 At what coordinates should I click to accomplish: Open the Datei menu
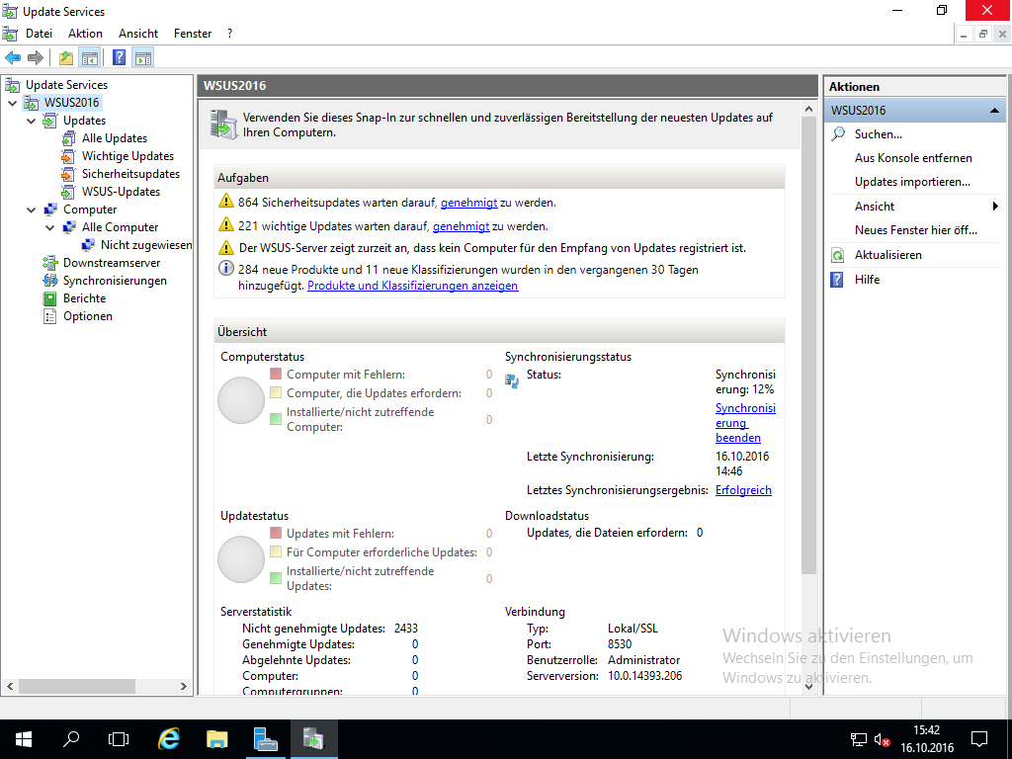(39, 34)
